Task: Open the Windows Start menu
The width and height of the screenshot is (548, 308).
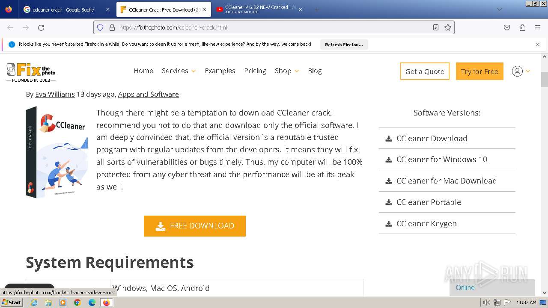Action: point(12,302)
